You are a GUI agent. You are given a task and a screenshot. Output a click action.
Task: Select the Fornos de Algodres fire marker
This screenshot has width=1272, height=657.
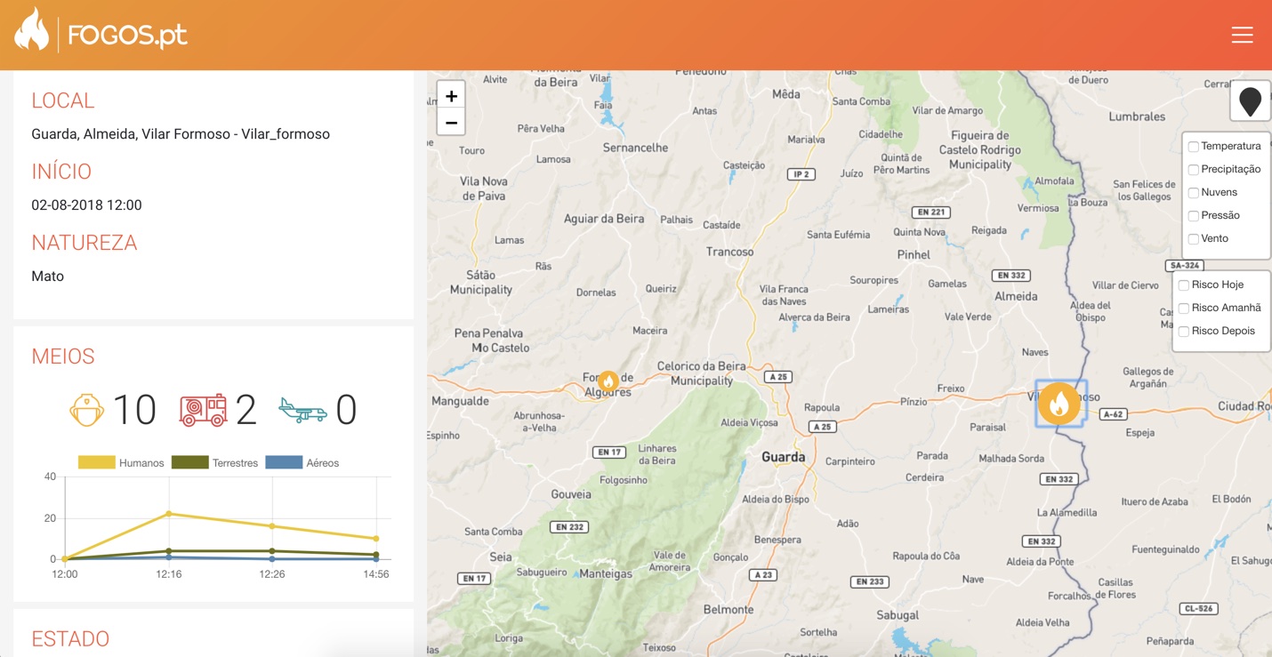pos(608,381)
